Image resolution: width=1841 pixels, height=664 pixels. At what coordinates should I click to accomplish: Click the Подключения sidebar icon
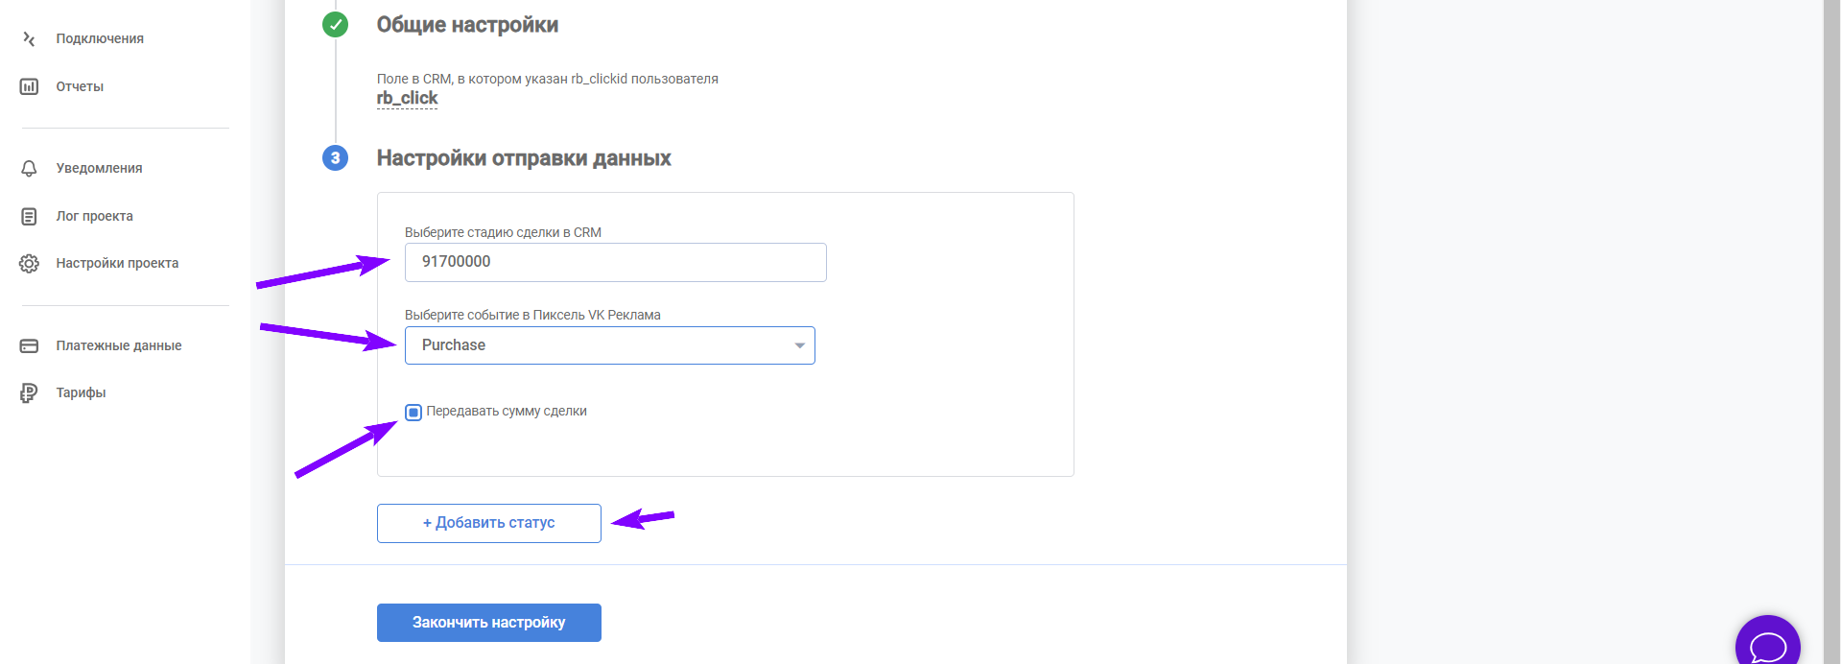click(x=29, y=38)
